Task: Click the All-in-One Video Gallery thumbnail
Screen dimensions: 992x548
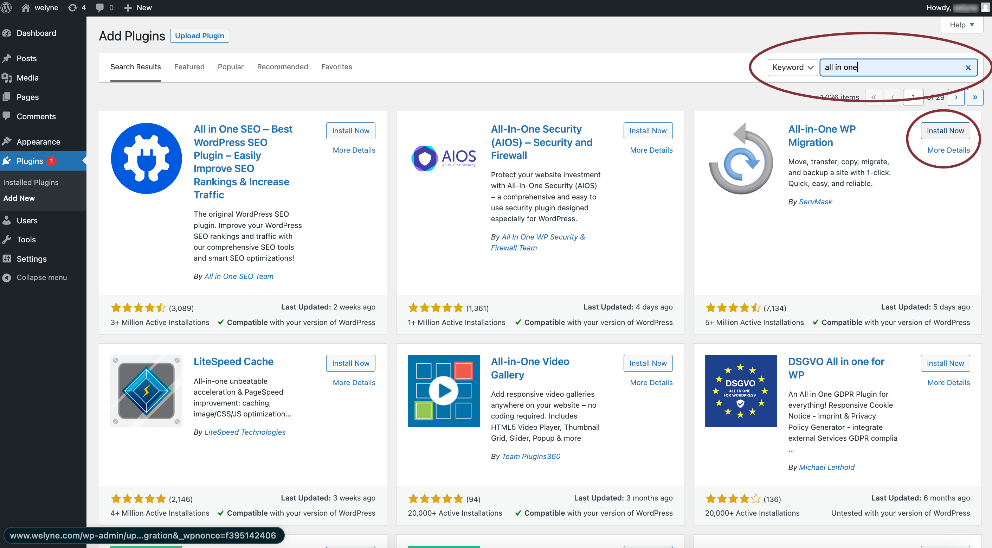Action: (444, 391)
